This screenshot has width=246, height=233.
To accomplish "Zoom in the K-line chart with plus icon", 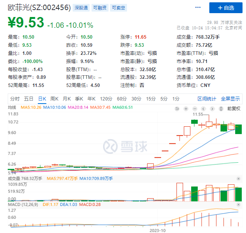I will [x=186, y=109].
